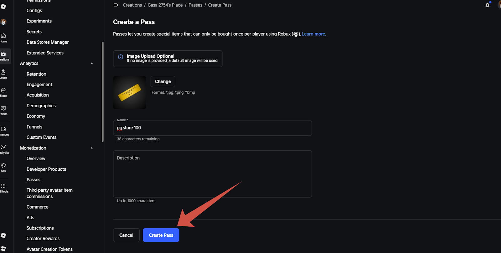The height and width of the screenshot is (253, 501).
Task: Click the pass image thumbnail
Action: [x=130, y=93]
